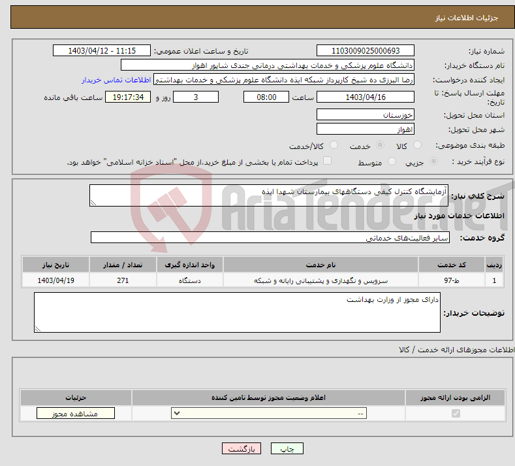Click the ردیف column header
Viewport: 515px width, 466px height.
[x=494, y=265]
